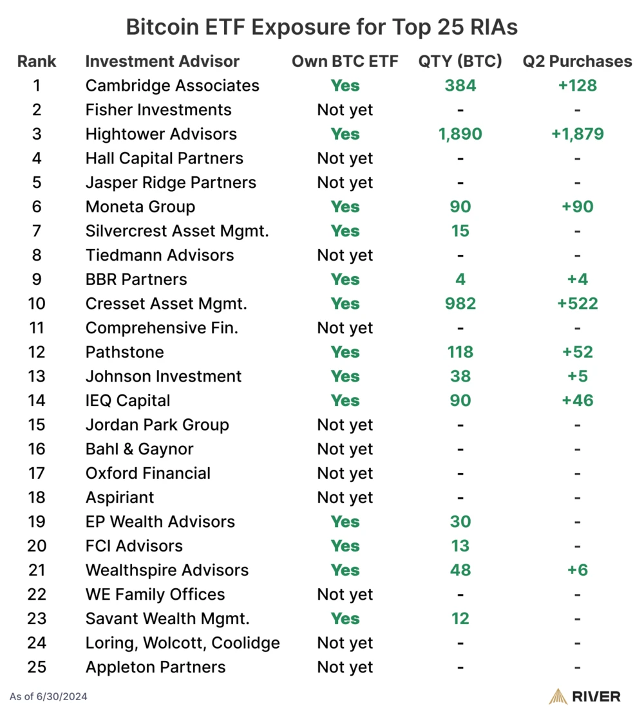Click "Yes" in the Moneta Group row

(345, 207)
